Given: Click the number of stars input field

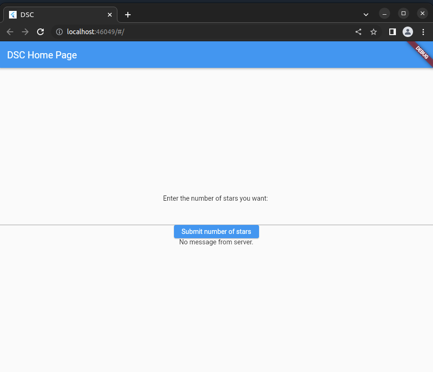Looking at the screenshot, I should 216,216.
